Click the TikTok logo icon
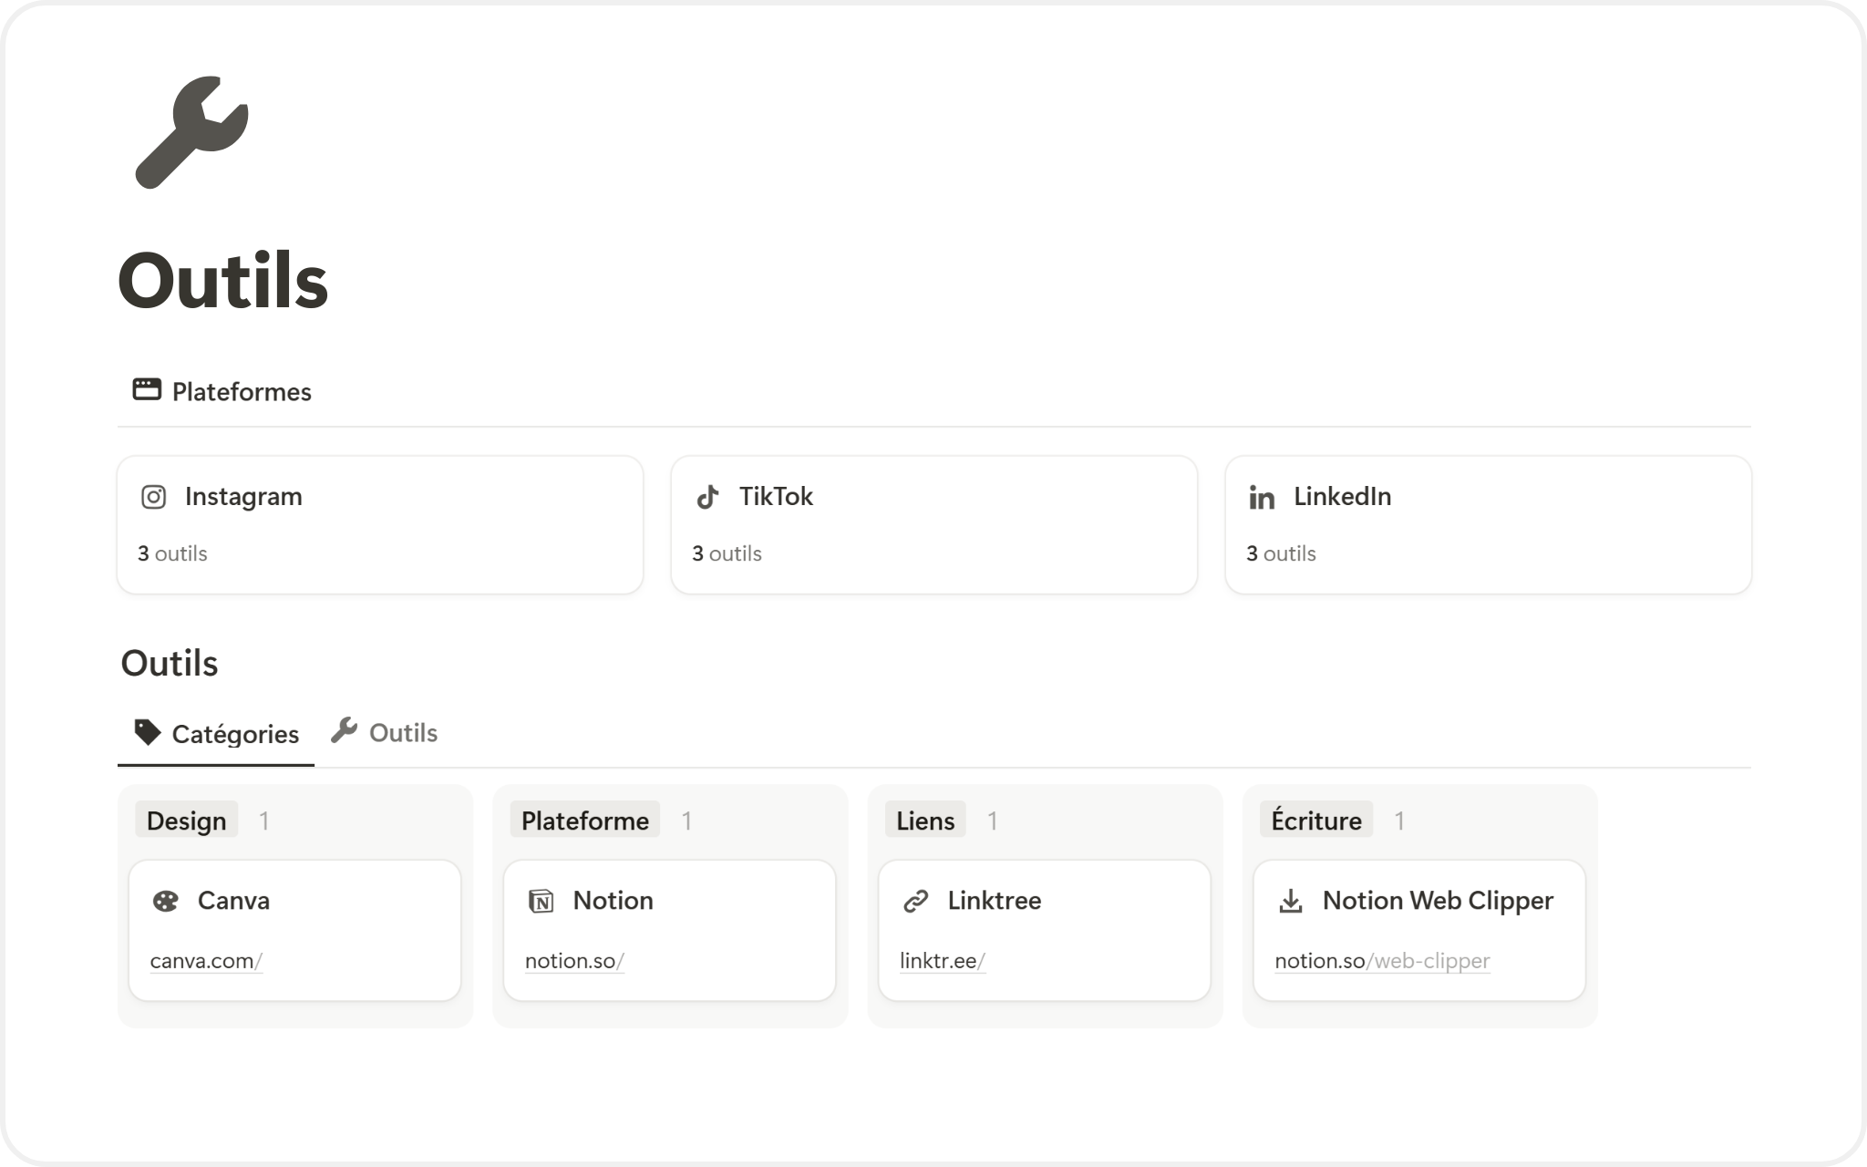Viewport: 1867px width, 1167px height. tap(707, 497)
